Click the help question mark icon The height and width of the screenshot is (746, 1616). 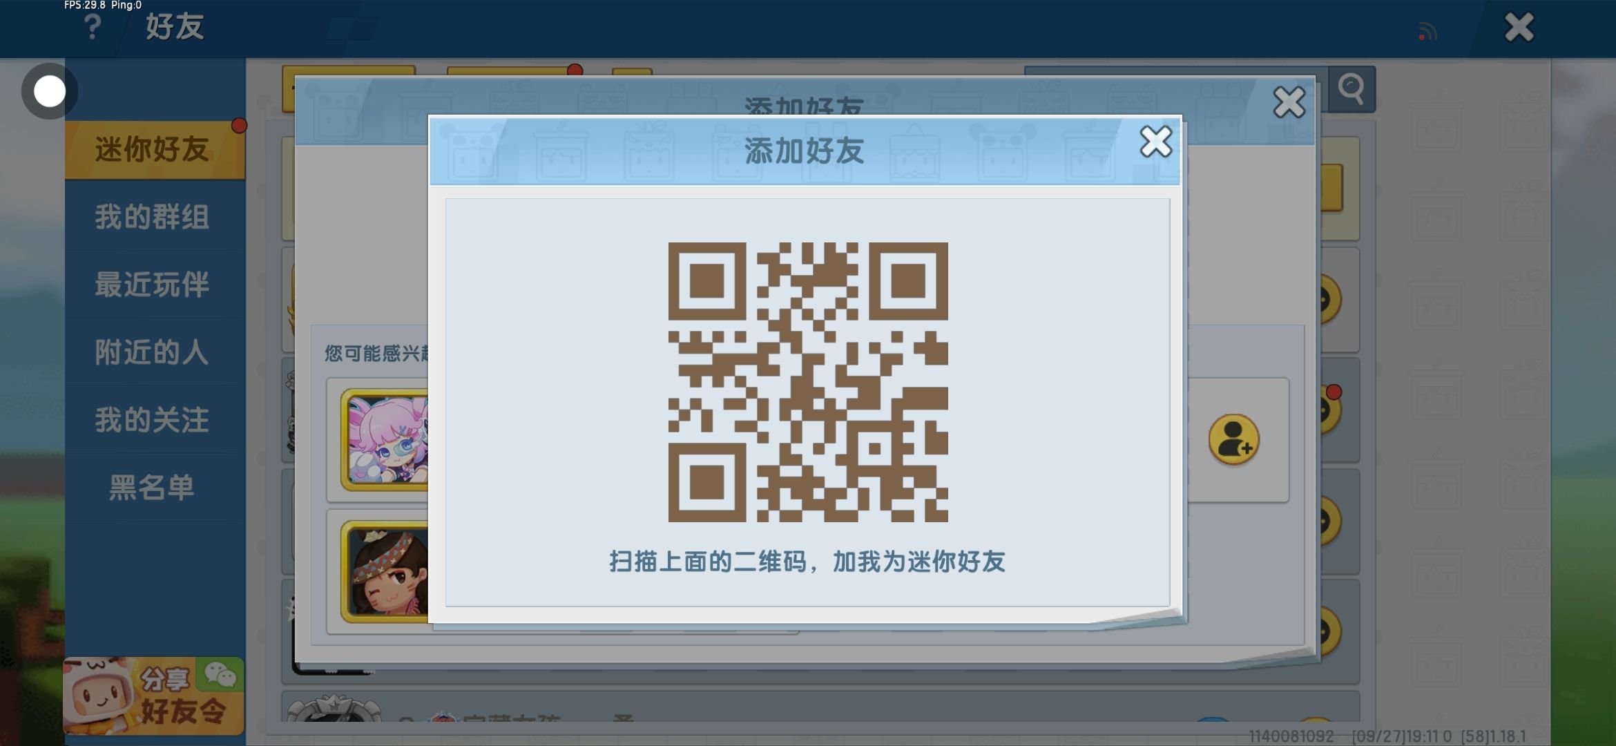(92, 28)
